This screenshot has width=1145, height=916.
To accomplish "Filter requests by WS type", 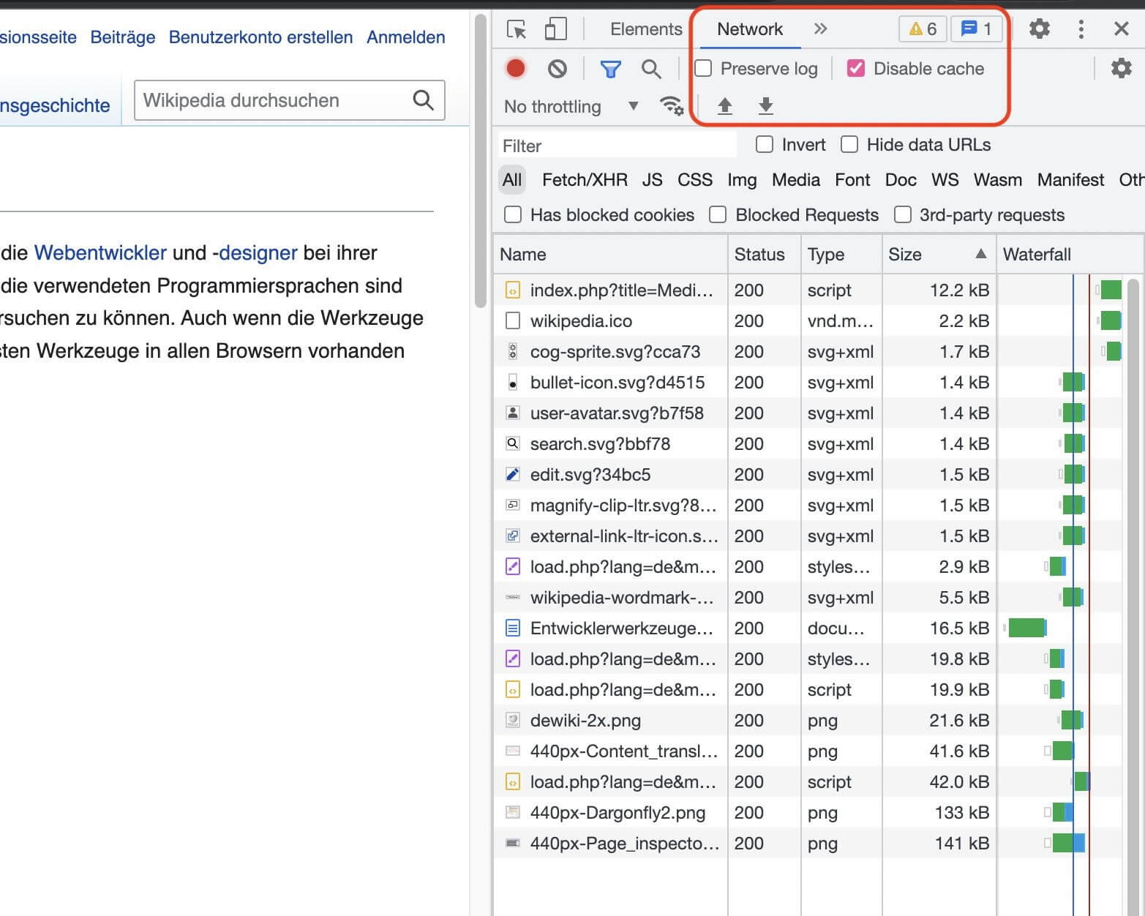I will [x=945, y=180].
